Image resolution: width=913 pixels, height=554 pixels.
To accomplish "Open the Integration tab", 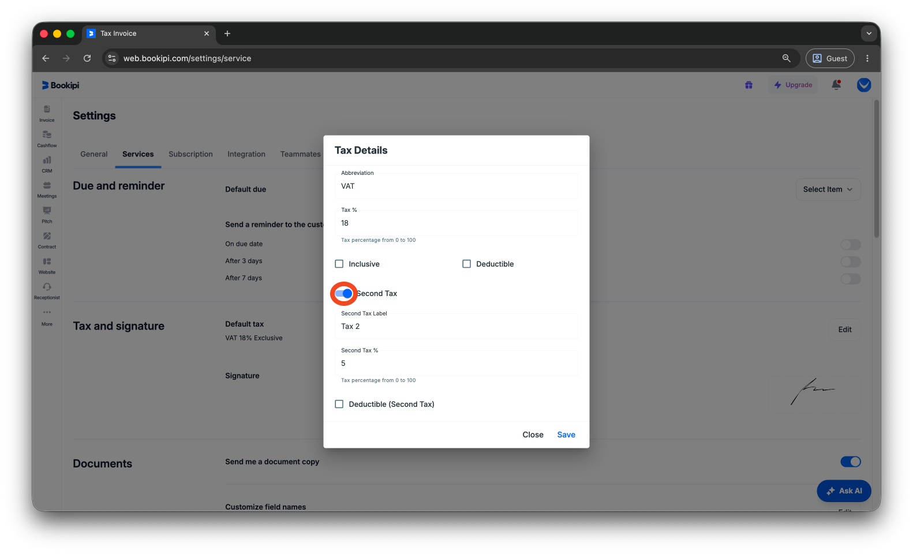I will click(x=246, y=154).
